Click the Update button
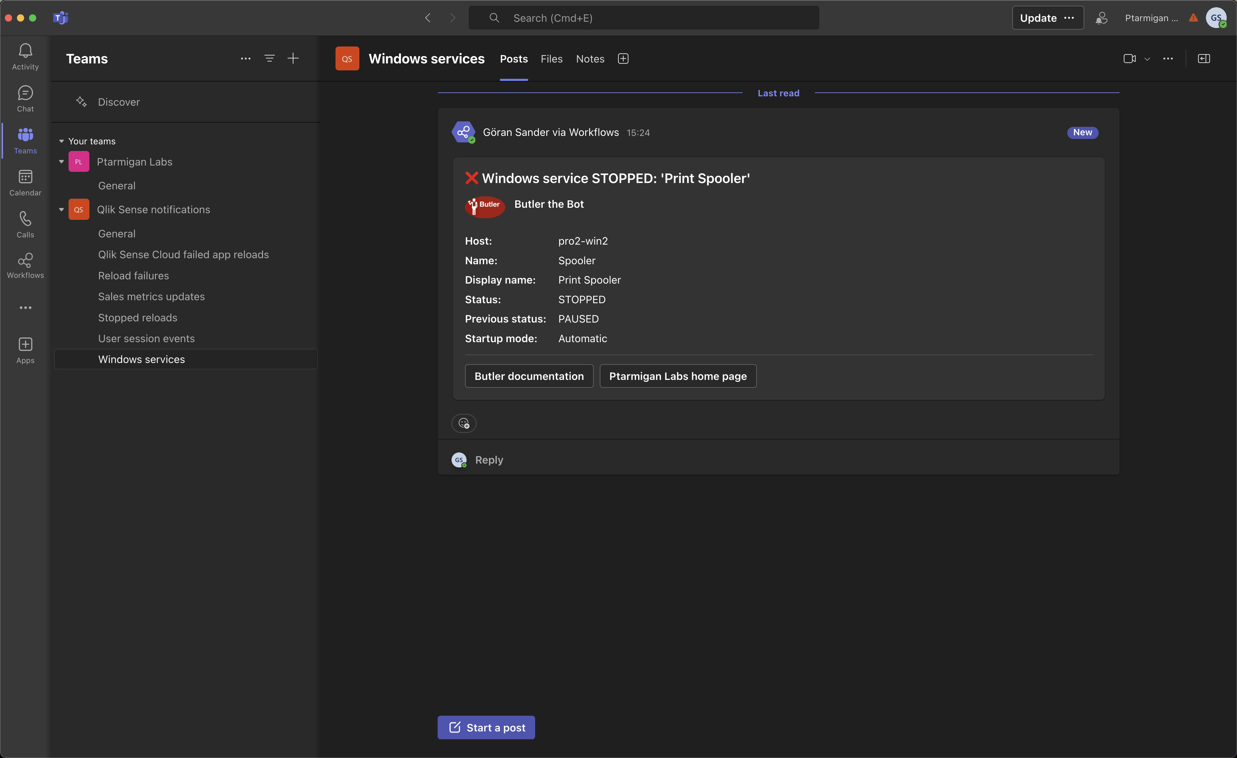 (1038, 18)
